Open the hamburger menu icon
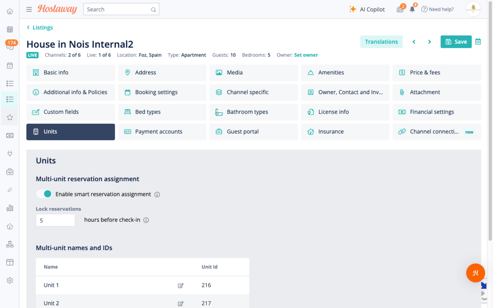This screenshot has width=493, height=308. [29, 9]
